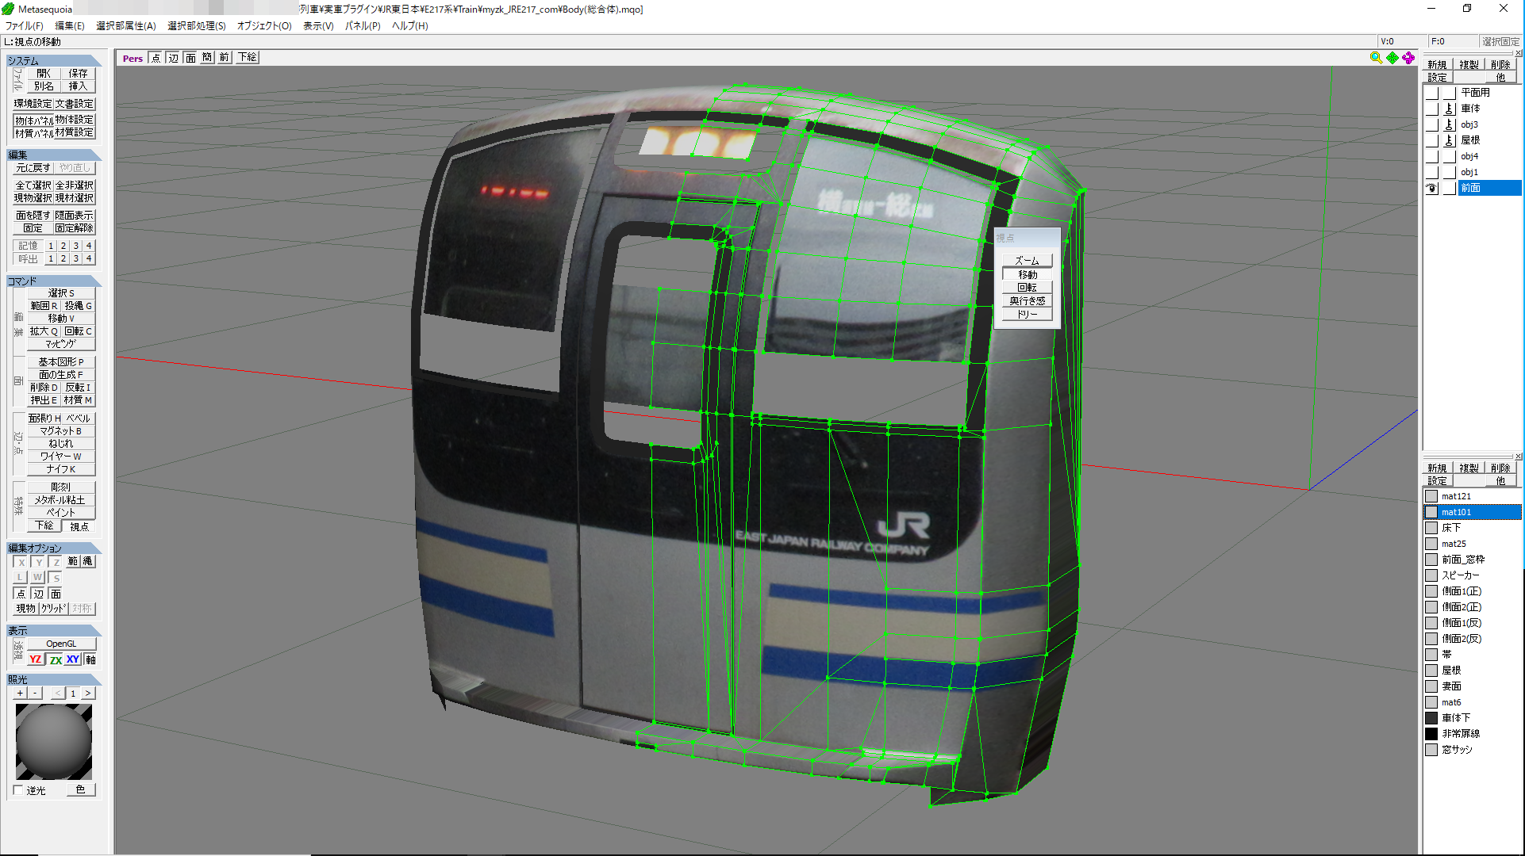Toggle visibility box for obj4 object
Viewport: 1525px width, 856px height.
click(1432, 156)
